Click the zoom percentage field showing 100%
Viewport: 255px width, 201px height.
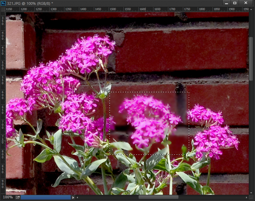(x=7, y=197)
